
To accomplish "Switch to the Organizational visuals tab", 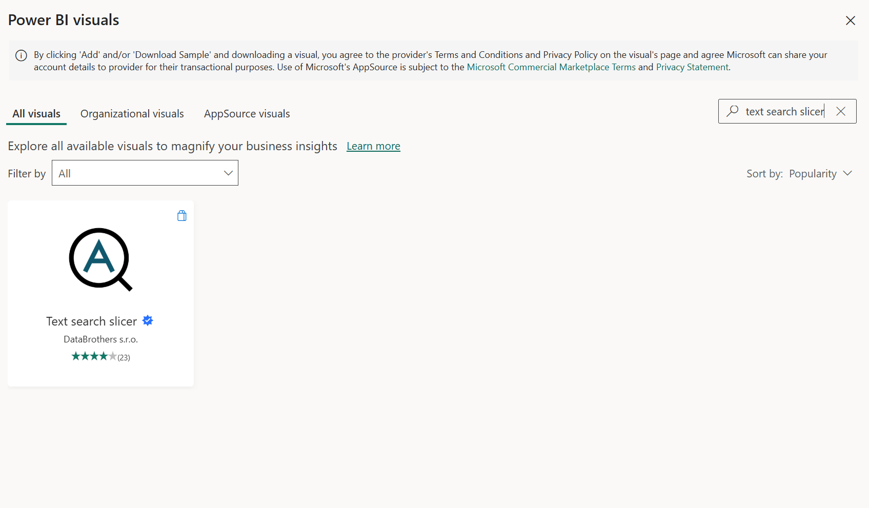I will [132, 114].
